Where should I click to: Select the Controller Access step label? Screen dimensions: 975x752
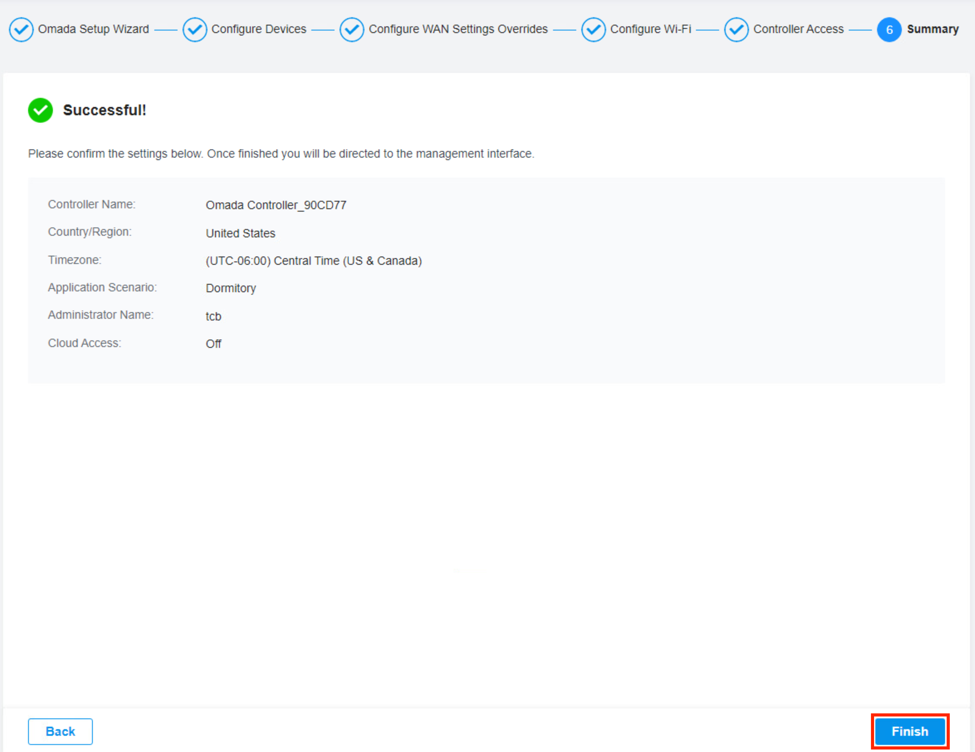click(x=798, y=29)
